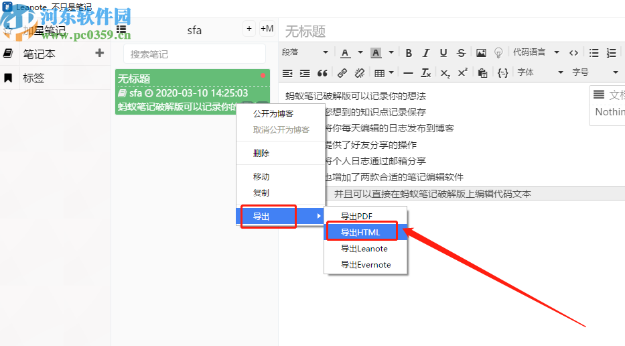Open the 导出 submenu
Viewport: 625px width, 346px height.
[x=281, y=217]
